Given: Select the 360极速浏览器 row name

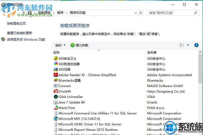Looking at the screenshot, I should tap(69, 64).
